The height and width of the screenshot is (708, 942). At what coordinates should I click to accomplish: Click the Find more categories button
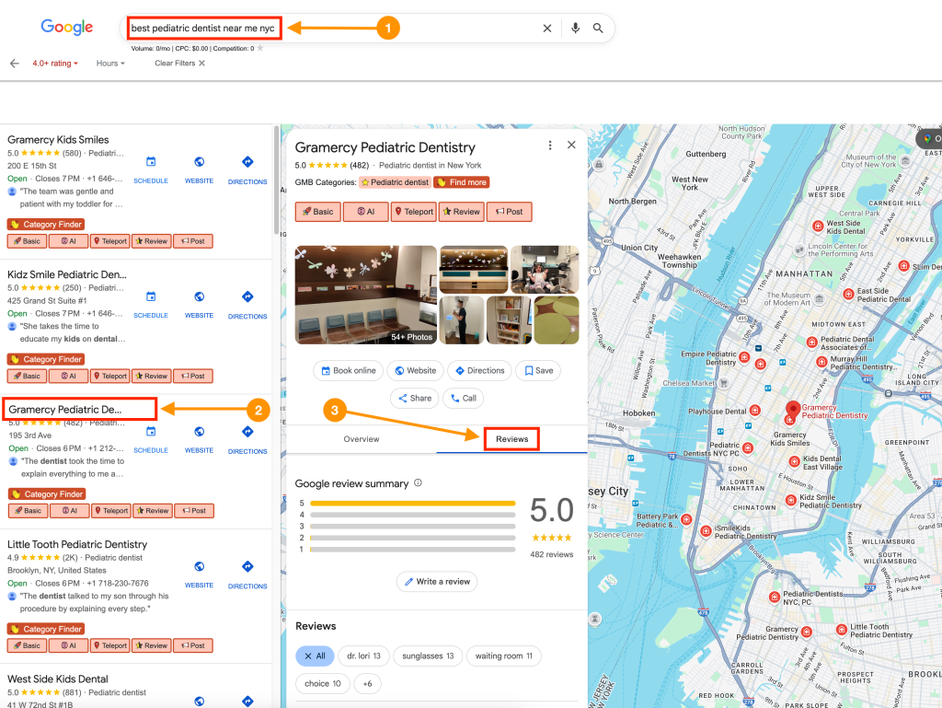(462, 182)
